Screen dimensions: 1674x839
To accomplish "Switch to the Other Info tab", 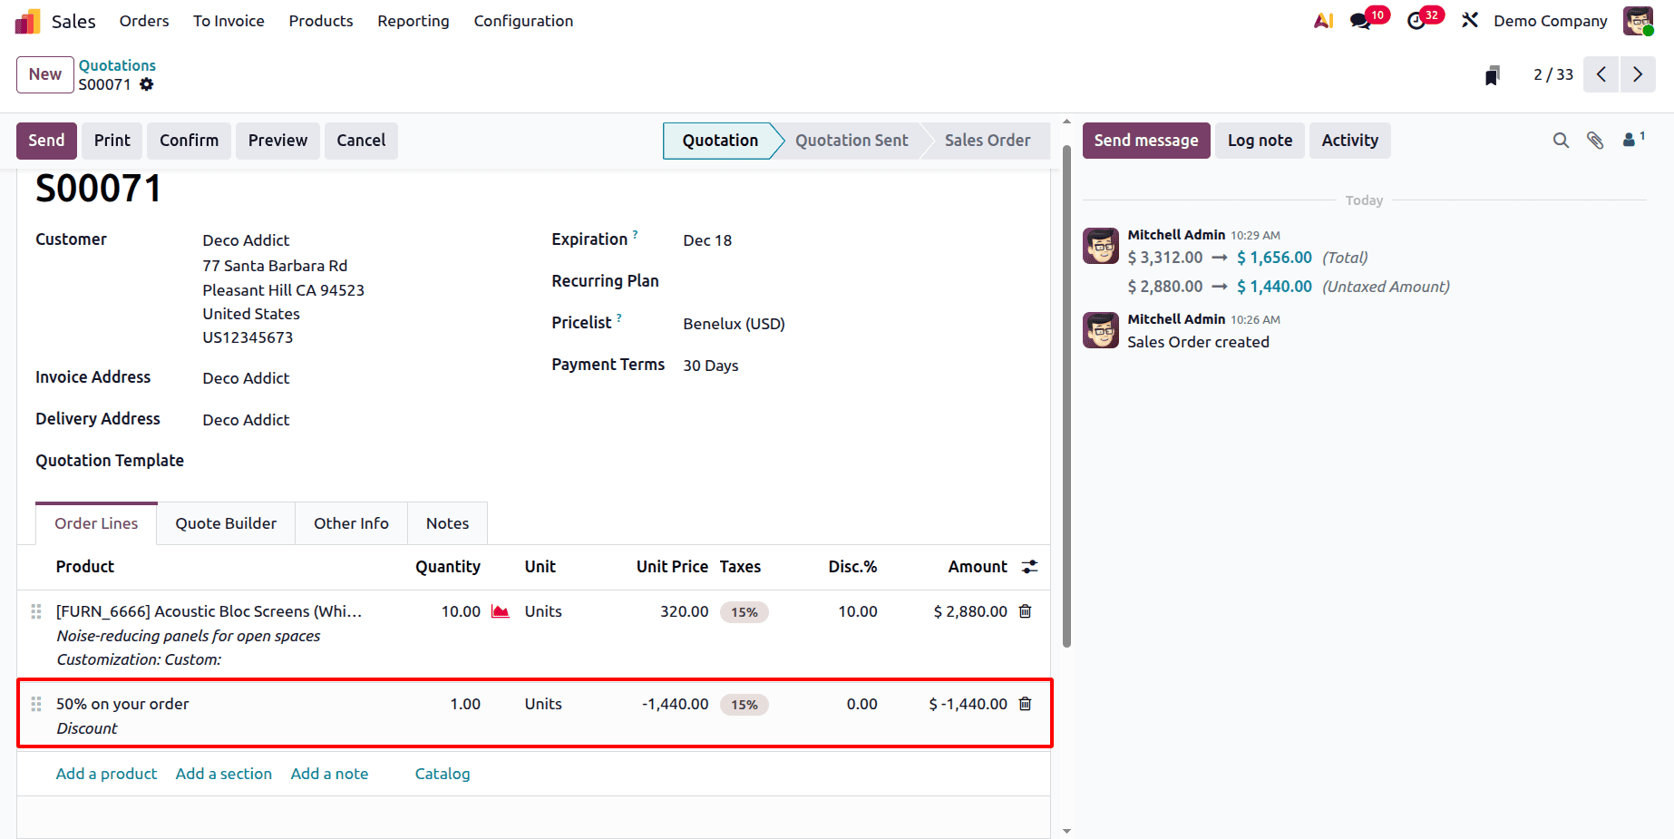I will [x=351, y=523].
